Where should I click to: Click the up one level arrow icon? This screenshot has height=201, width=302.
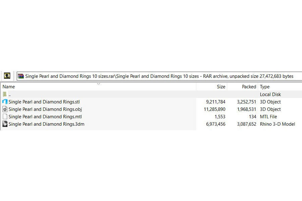point(7,76)
